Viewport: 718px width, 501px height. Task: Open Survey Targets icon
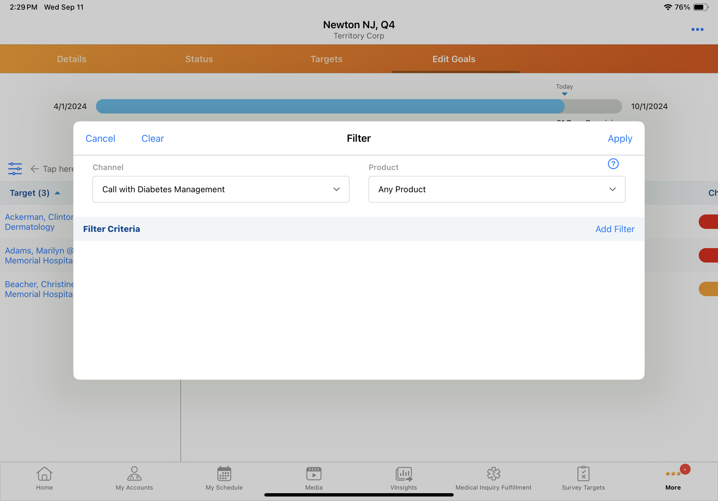(583, 474)
